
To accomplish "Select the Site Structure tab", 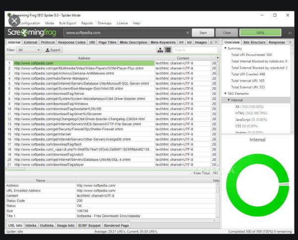I will pos(254,42).
